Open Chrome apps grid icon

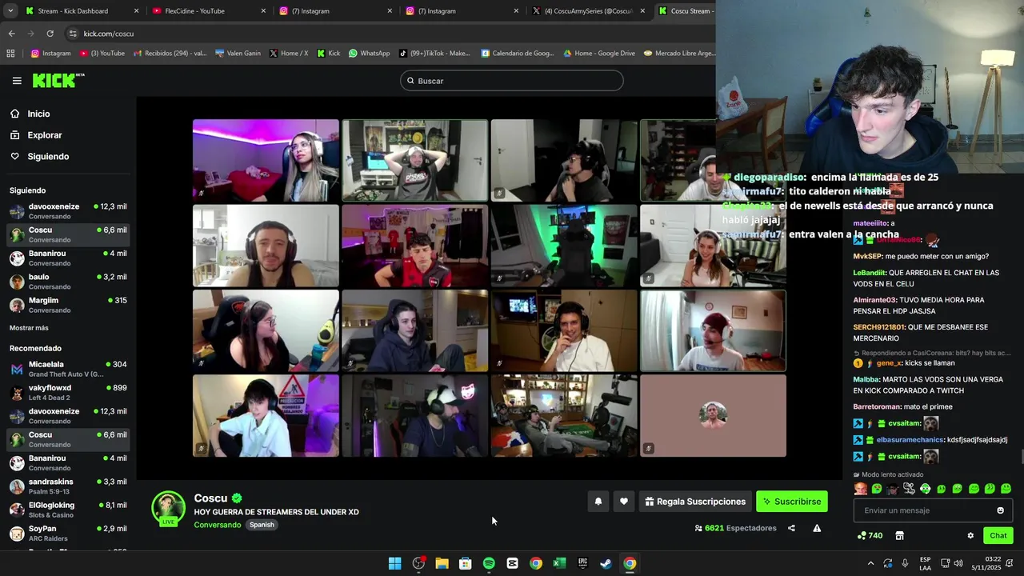(x=10, y=54)
